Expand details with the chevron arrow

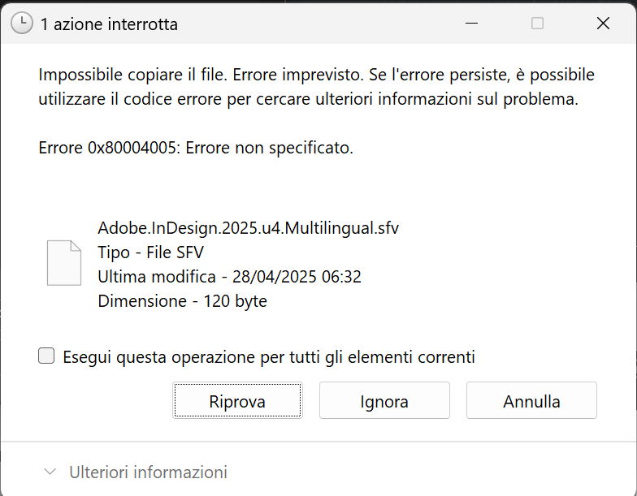point(50,472)
